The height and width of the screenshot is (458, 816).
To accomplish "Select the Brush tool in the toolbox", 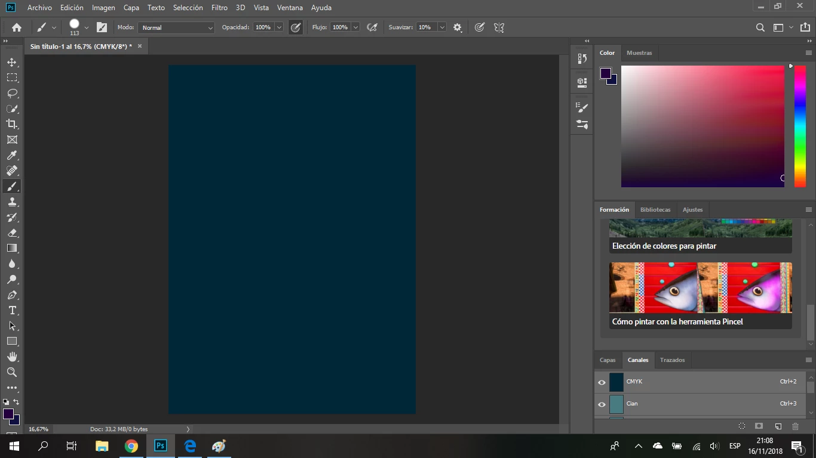I will (x=12, y=186).
